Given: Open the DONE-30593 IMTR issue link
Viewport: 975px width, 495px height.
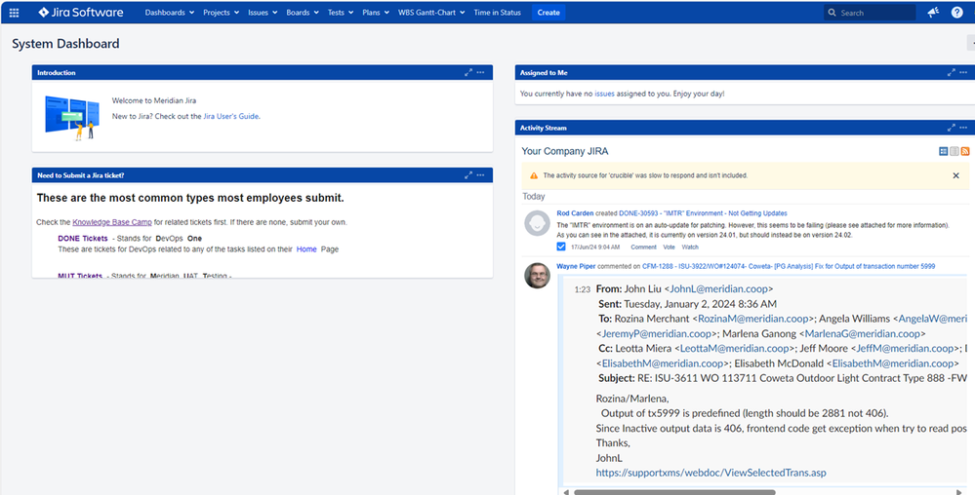Looking at the screenshot, I should pyautogui.click(x=703, y=213).
